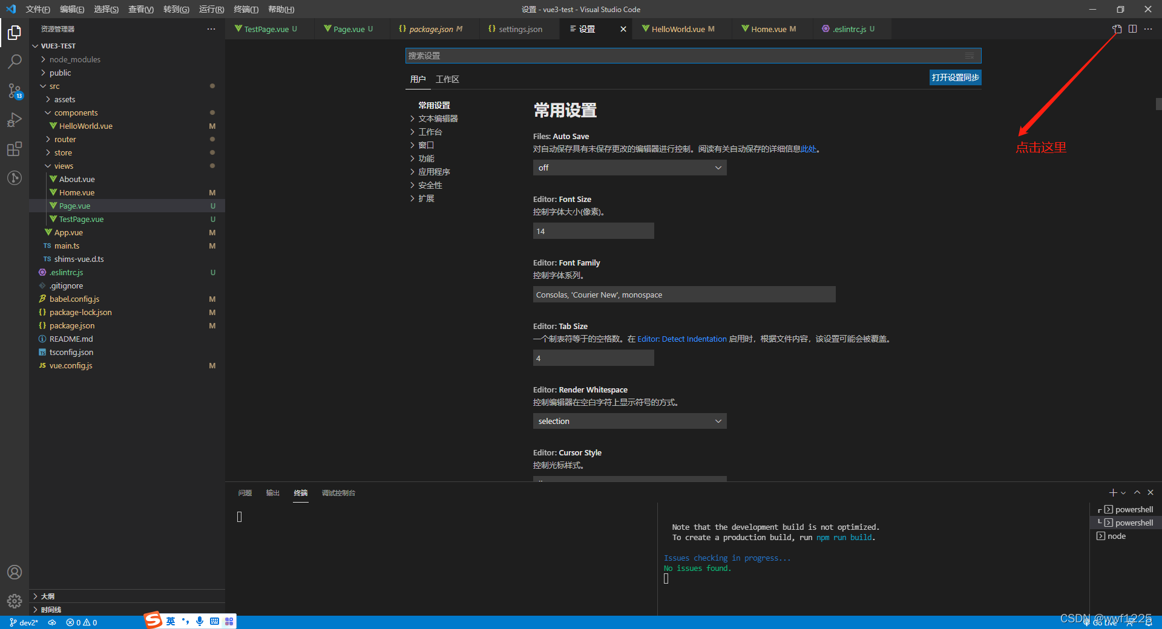
Task: Open notifications bell in status bar
Action: (x=1149, y=622)
